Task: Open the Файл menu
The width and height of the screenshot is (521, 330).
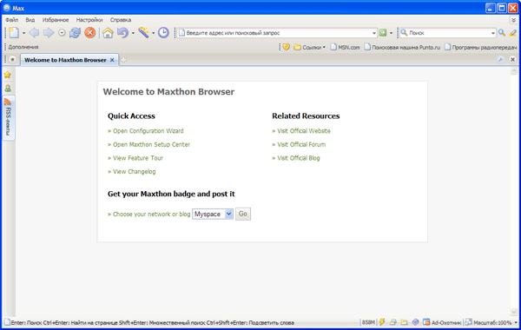Action: (x=11, y=20)
